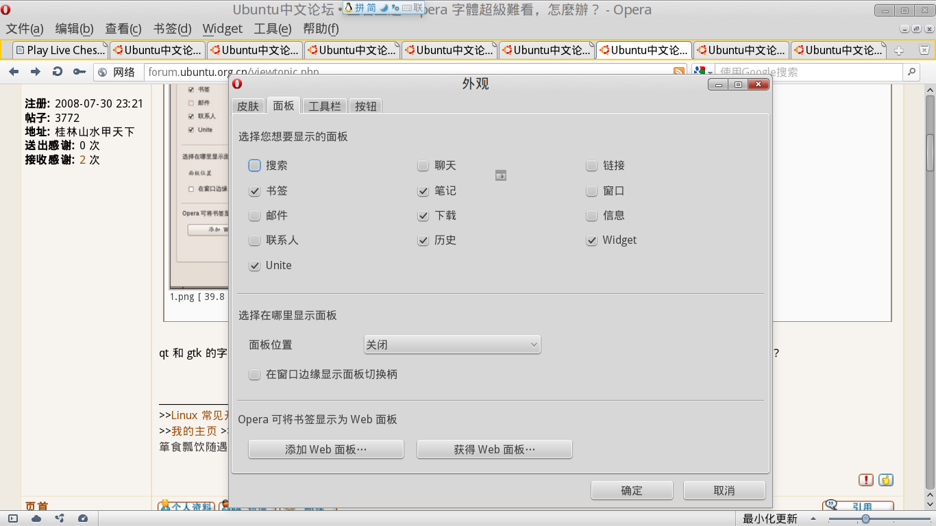Go forward with the Forward arrow
The height and width of the screenshot is (526, 936).
tap(36, 72)
